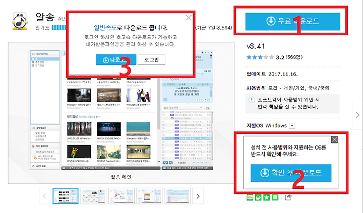Close the normal-speed download popup

[189, 18]
